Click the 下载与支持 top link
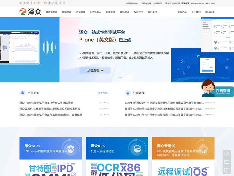The width and height of the screenshot is (234, 176). point(146,3)
